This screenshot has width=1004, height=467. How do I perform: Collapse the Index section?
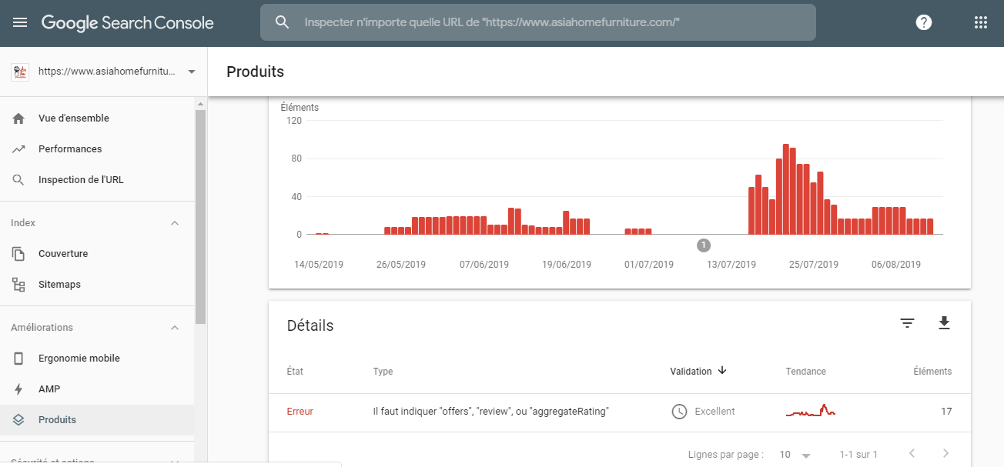pos(175,223)
